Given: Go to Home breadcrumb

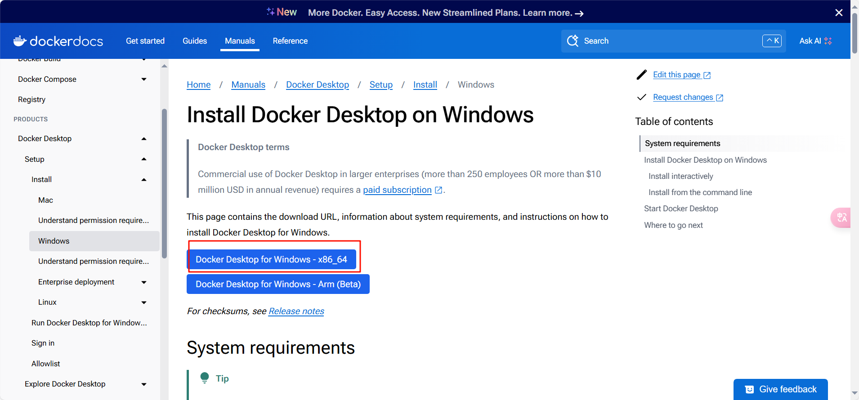Looking at the screenshot, I should point(199,84).
